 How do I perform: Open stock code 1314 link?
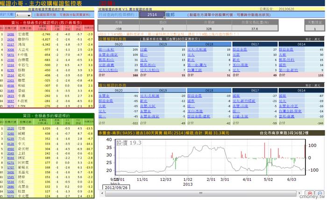coord(11,65)
